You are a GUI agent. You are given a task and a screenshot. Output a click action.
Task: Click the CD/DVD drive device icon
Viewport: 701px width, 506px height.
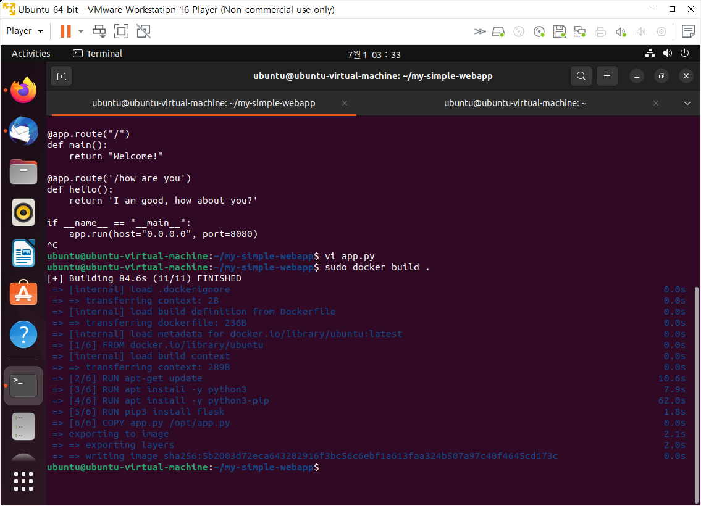pyautogui.click(x=519, y=31)
